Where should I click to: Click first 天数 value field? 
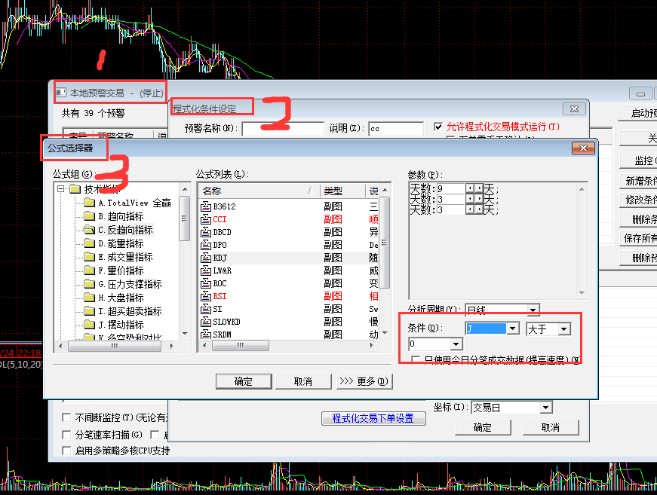451,188
